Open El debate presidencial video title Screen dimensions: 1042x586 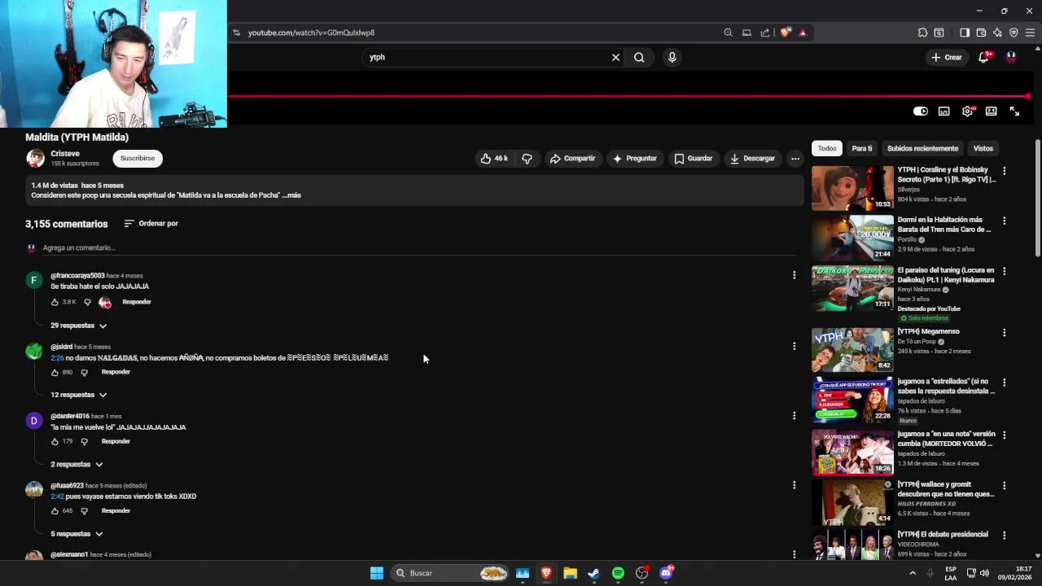[x=943, y=535]
